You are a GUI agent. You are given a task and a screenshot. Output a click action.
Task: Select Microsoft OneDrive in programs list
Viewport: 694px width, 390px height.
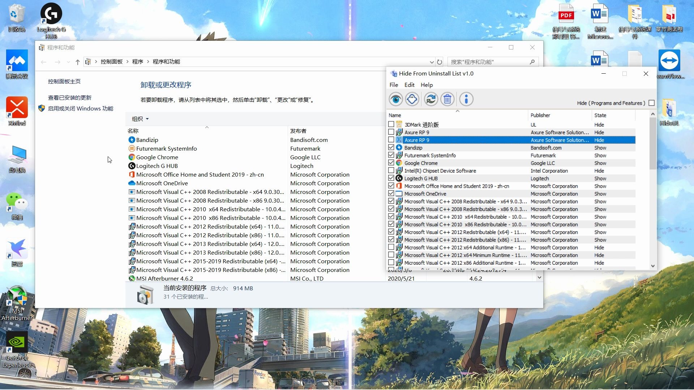click(x=162, y=183)
